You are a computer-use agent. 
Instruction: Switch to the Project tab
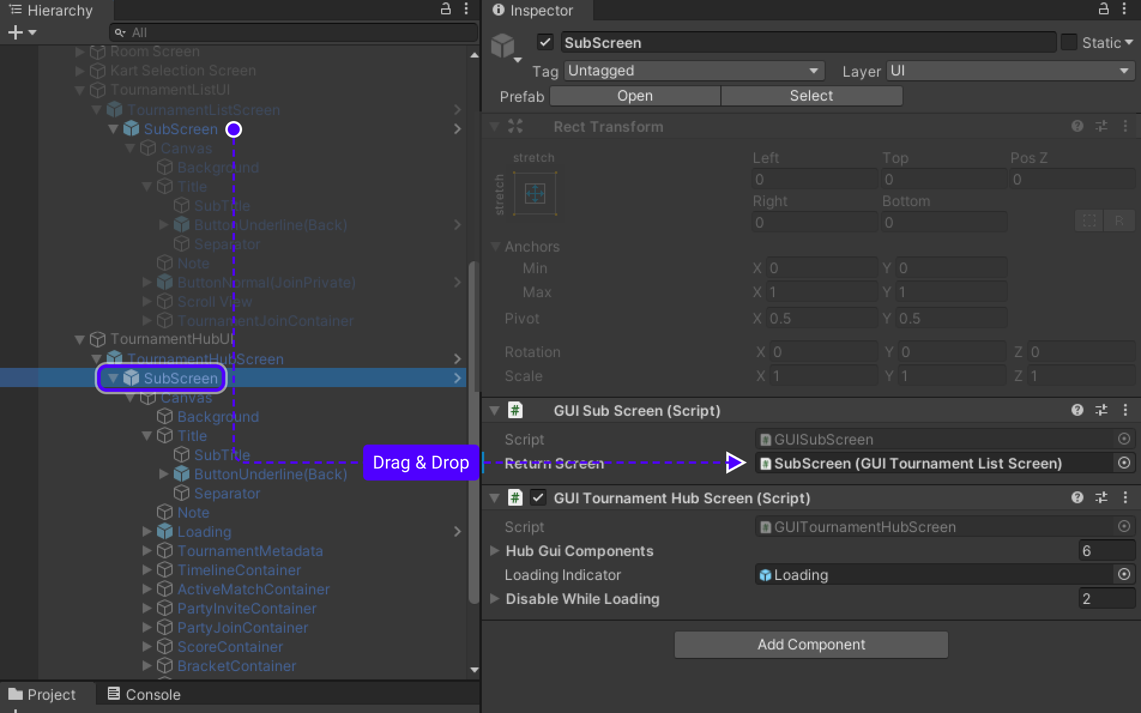(42, 694)
